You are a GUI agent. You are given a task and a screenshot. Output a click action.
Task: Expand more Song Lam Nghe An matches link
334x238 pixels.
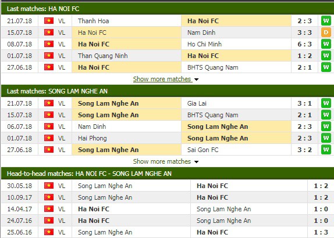pos(162,161)
